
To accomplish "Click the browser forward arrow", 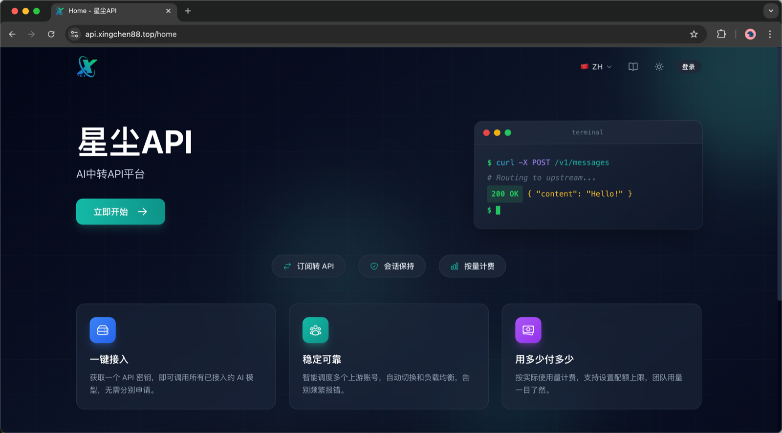I will (32, 34).
